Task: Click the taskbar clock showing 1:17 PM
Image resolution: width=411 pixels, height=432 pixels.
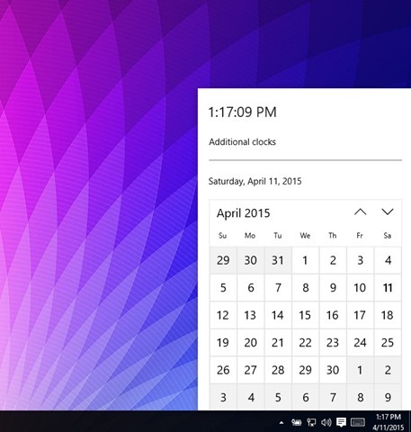Action: (389, 422)
